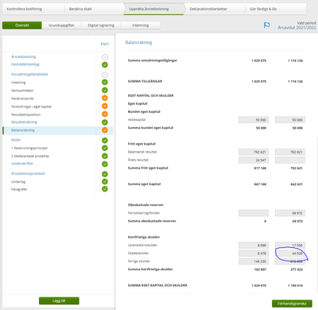This screenshot has height=310, width=318.
Task: Open Deklarationsblanketter step
Action: [x=208, y=9]
